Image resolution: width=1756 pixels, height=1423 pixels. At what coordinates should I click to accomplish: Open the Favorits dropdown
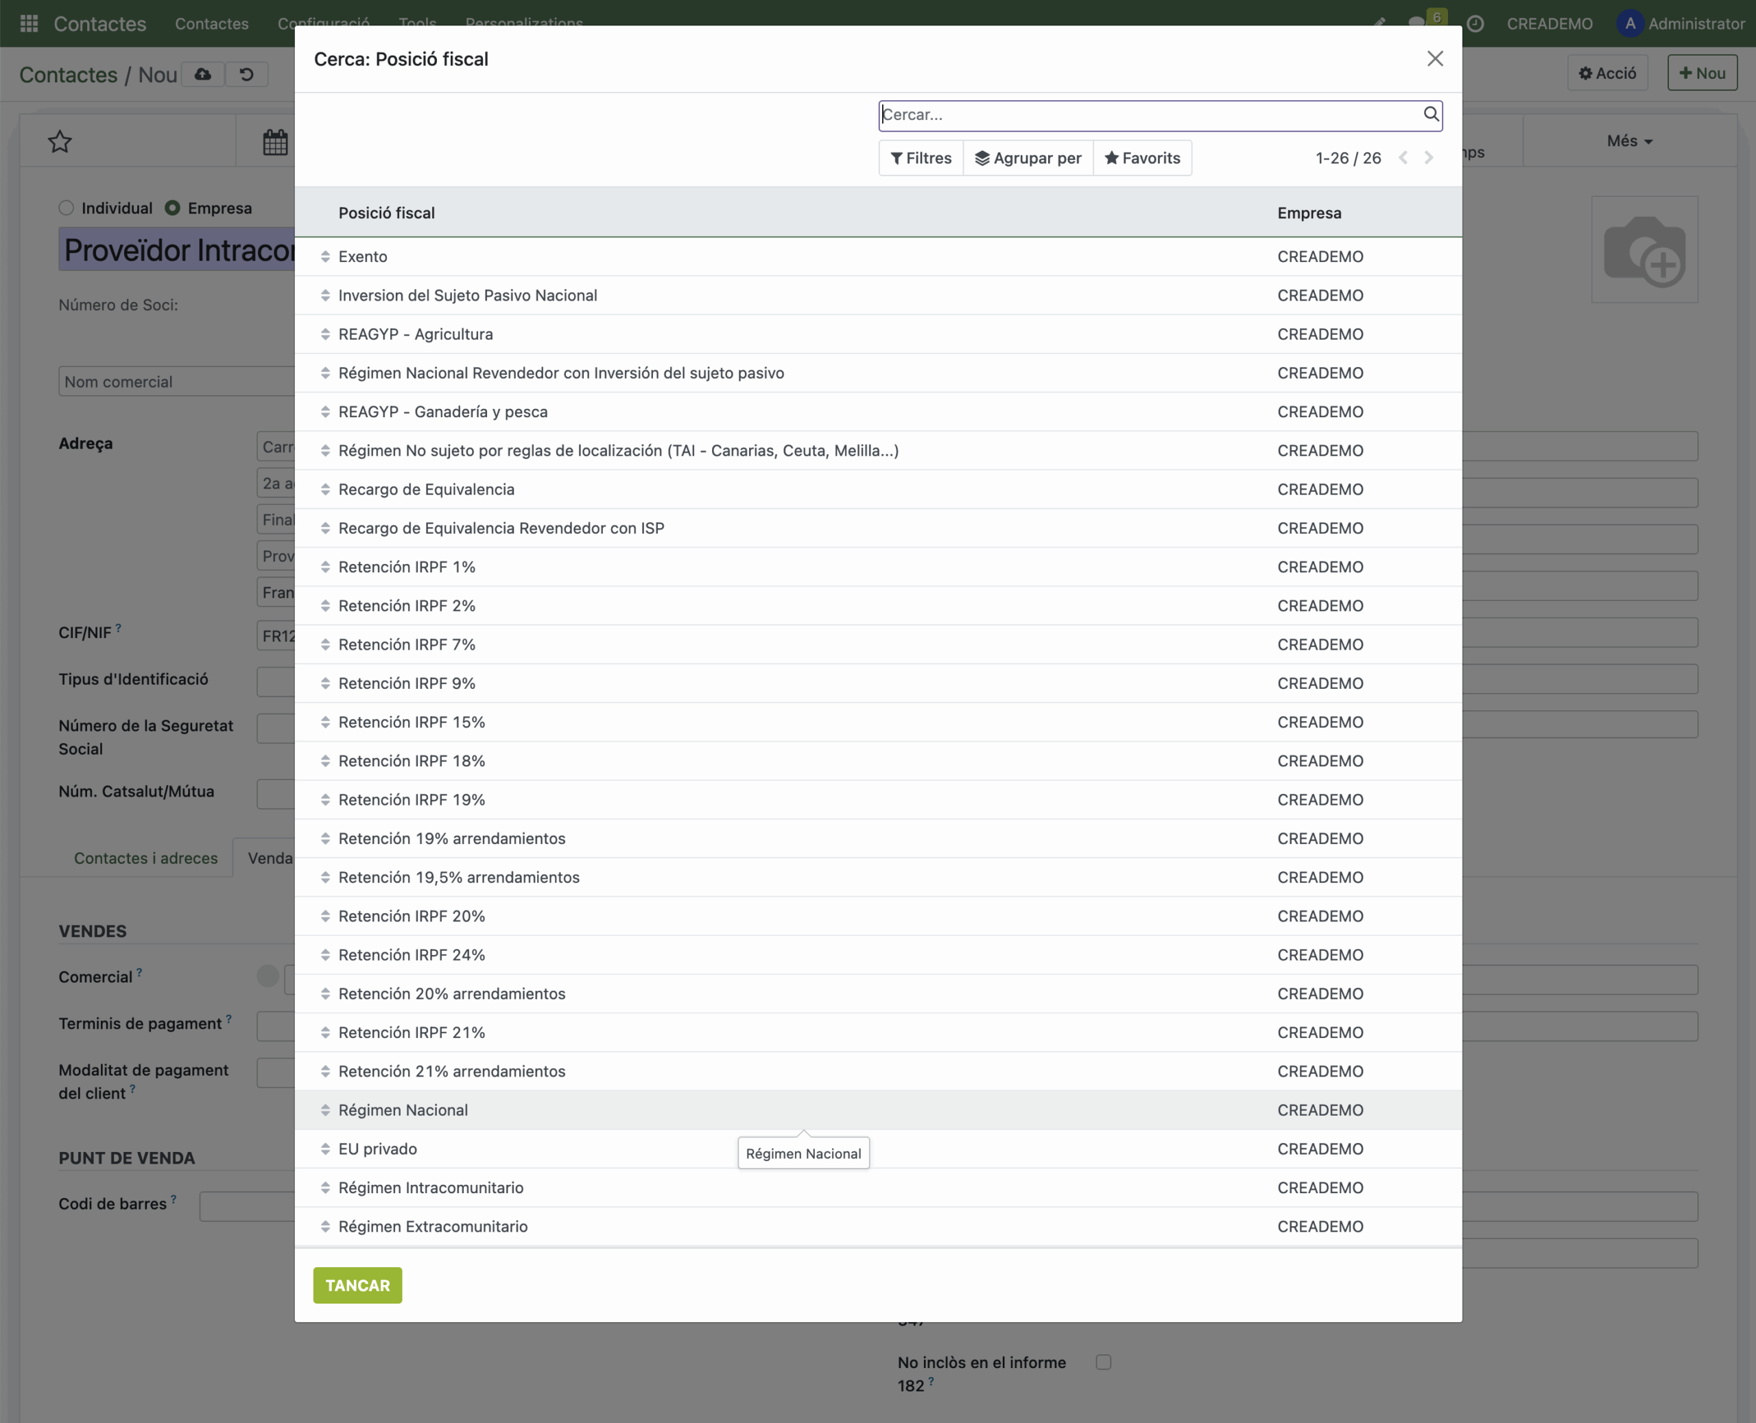pos(1141,158)
